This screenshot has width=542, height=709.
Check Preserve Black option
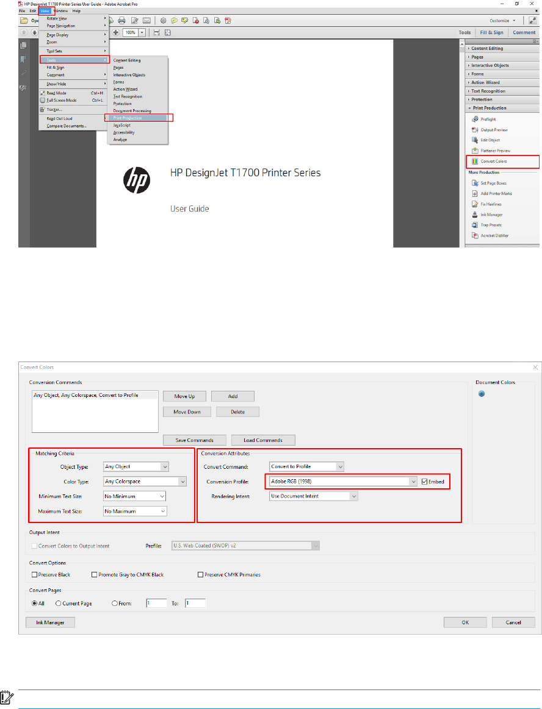pos(34,575)
